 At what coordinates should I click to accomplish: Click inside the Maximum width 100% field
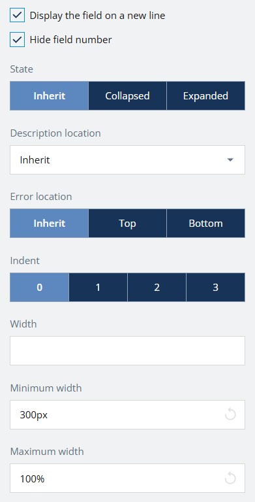[x=128, y=478]
